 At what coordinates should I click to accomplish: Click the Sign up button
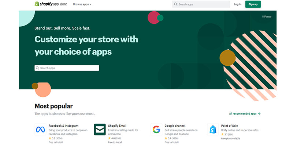(253, 4)
